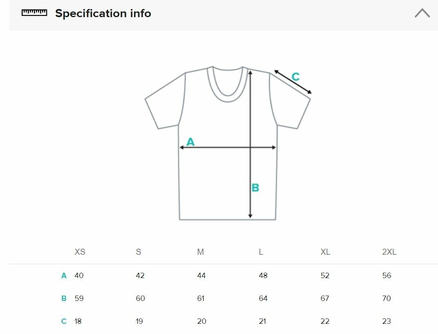Click the ruler icon beside Specification info
This screenshot has width=438, height=334.
pos(34,13)
